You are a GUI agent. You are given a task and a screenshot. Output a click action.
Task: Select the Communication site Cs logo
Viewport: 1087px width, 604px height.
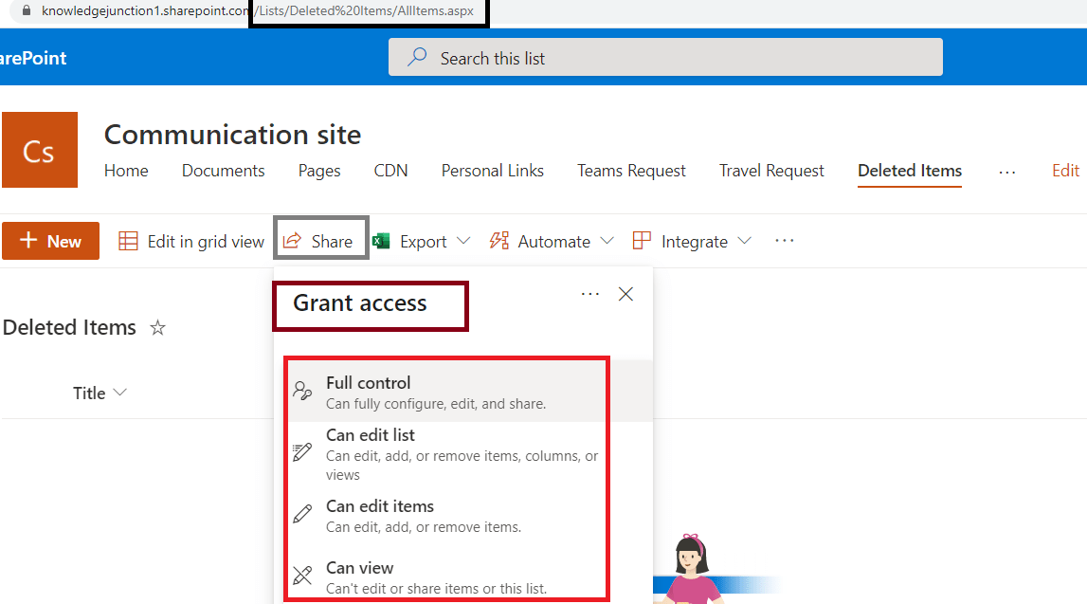point(40,150)
